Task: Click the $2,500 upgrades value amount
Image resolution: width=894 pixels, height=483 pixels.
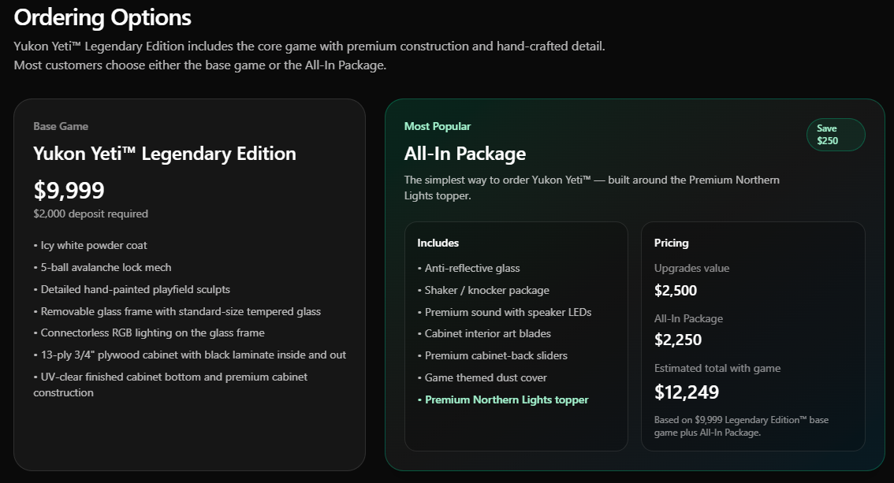Action: [x=676, y=290]
